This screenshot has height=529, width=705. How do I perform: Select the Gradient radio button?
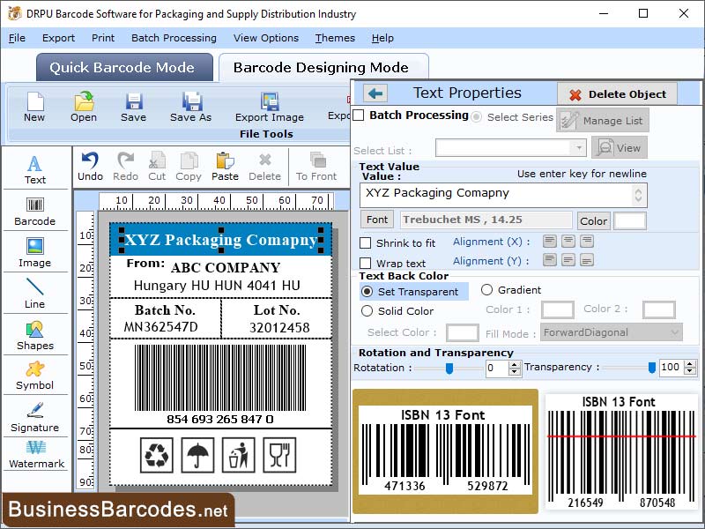point(486,292)
